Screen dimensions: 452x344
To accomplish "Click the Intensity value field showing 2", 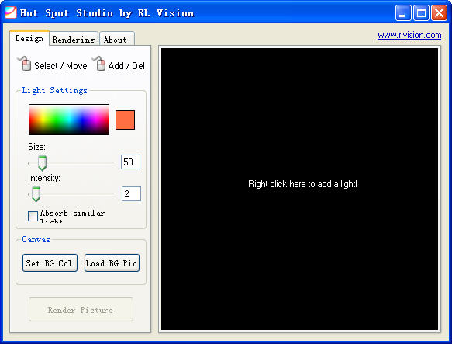I will point(131,193).
